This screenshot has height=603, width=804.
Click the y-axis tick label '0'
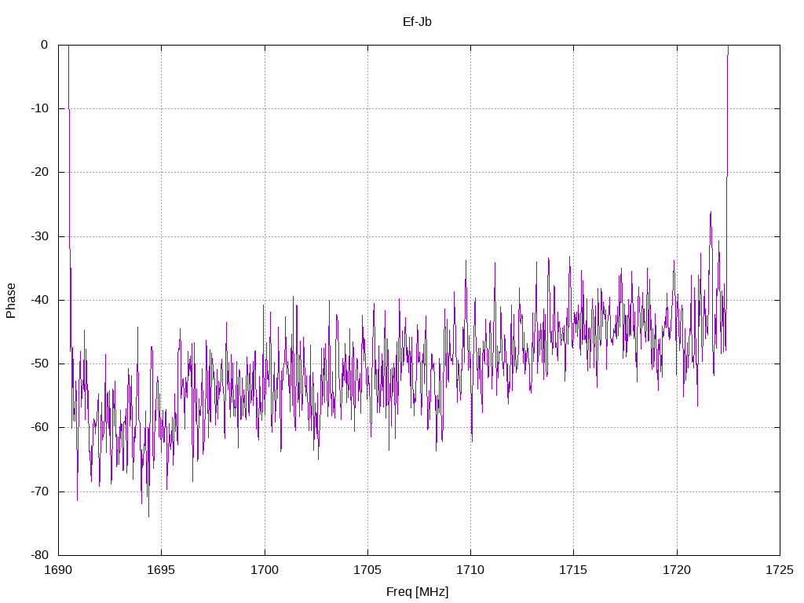pyautogui.click(x=44, y=45)
